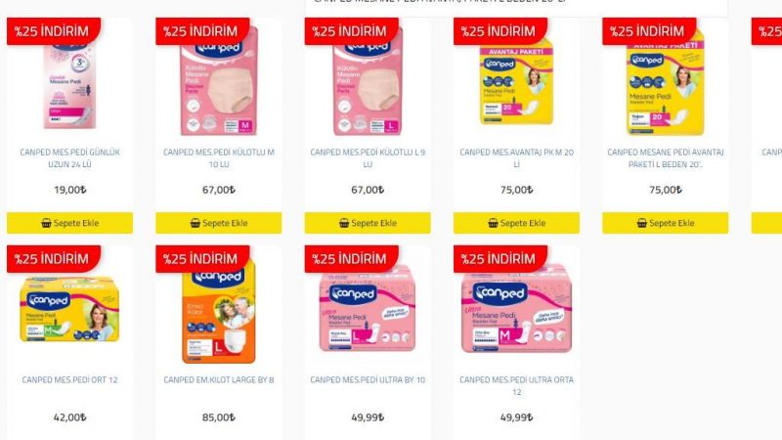
Task: Open Canped Mes.Pedi Ultra Orta 12 link
Action: click(516, 385)
